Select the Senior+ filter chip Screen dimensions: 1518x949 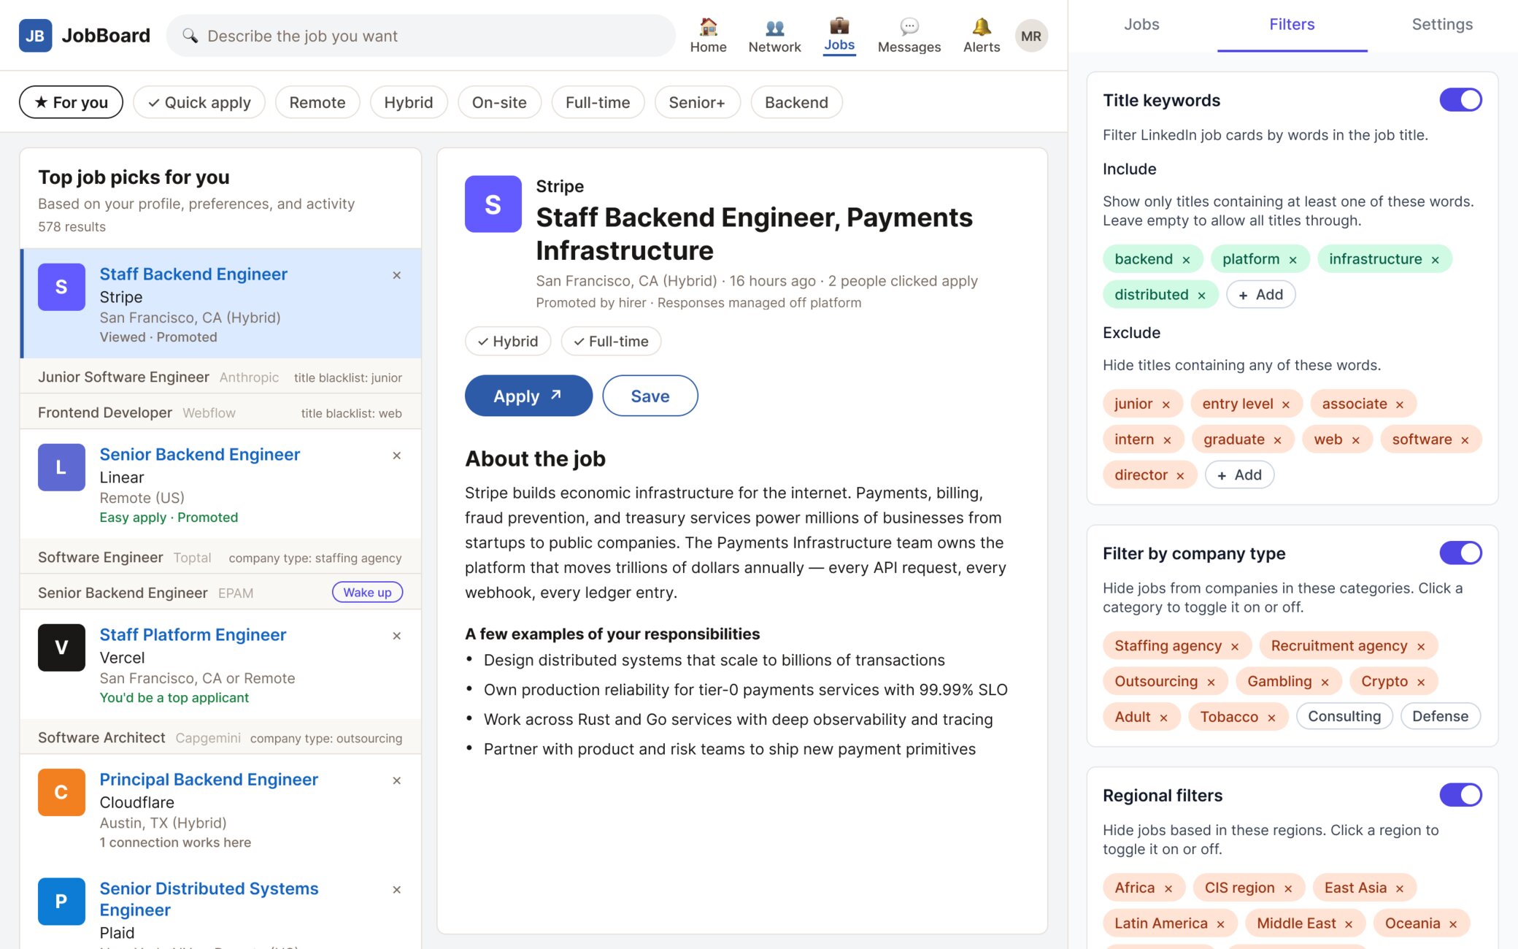[697, 102]
